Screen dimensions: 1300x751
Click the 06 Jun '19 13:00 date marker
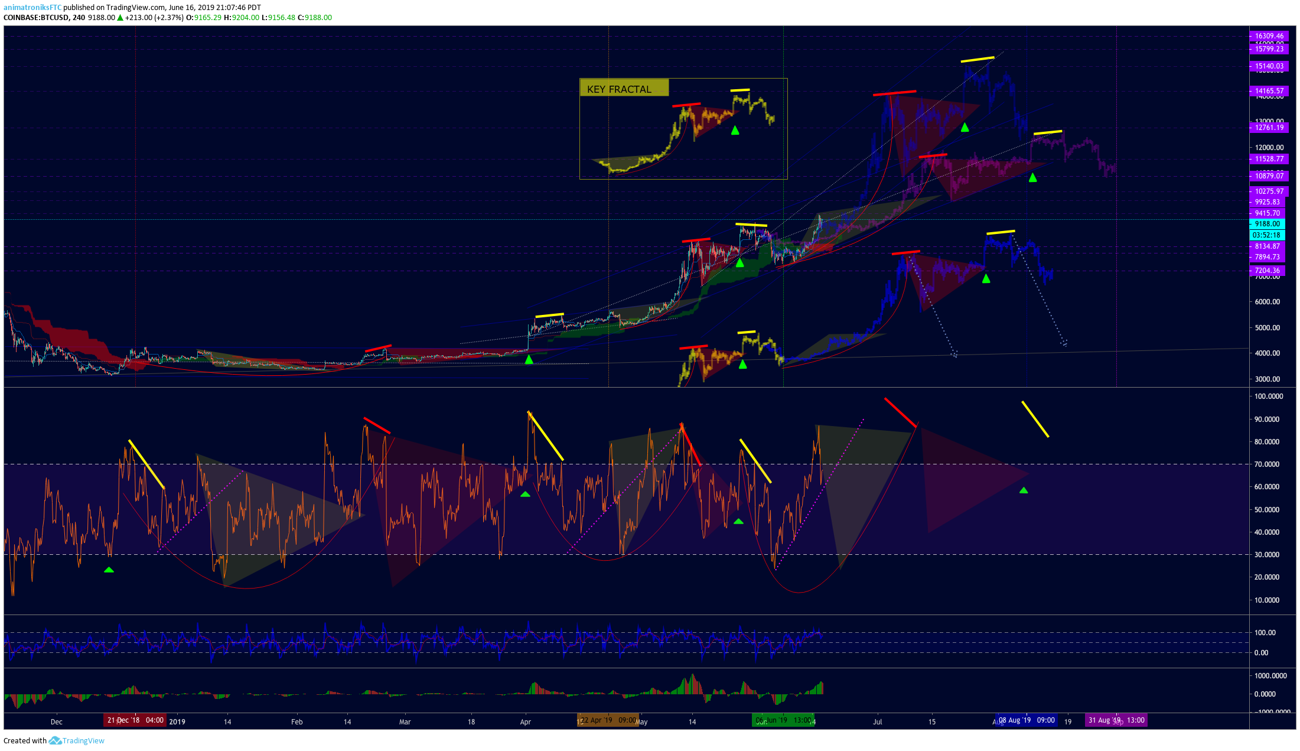pos(783,720)
